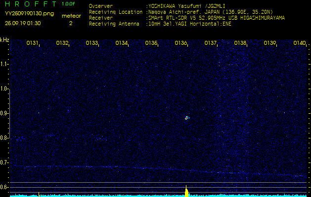The height and width of the screenshot is (197, 311).
Task: Click the 0135 time marker
Action: 151,43
